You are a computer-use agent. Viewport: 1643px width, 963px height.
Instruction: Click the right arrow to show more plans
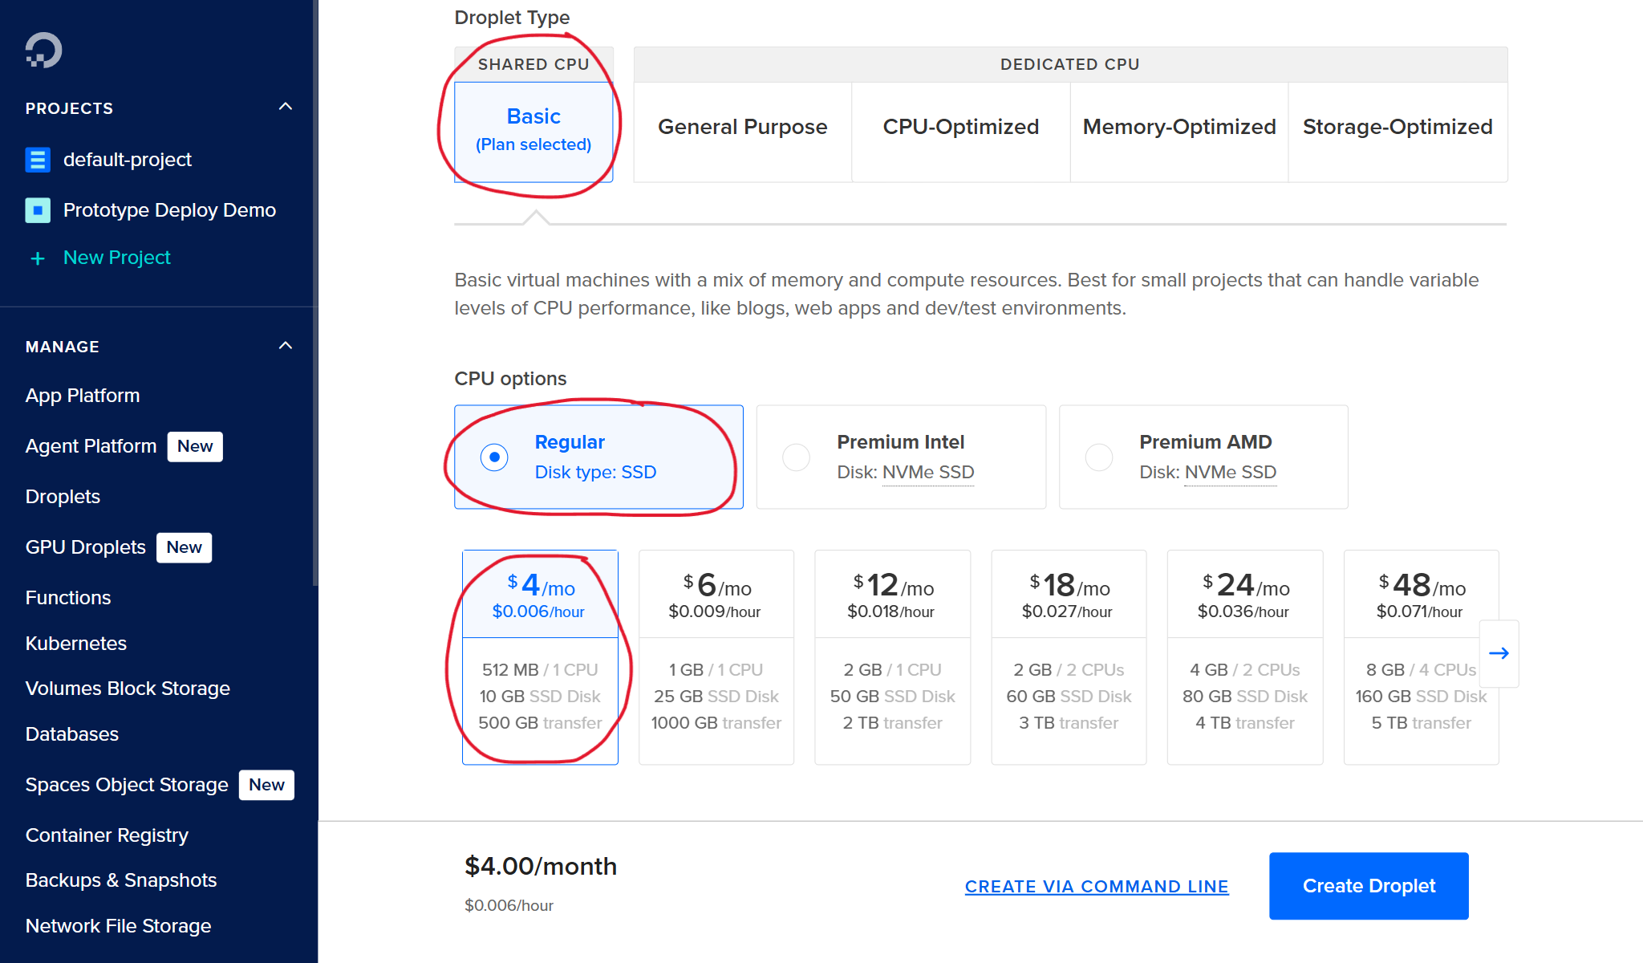point(1499,653)
